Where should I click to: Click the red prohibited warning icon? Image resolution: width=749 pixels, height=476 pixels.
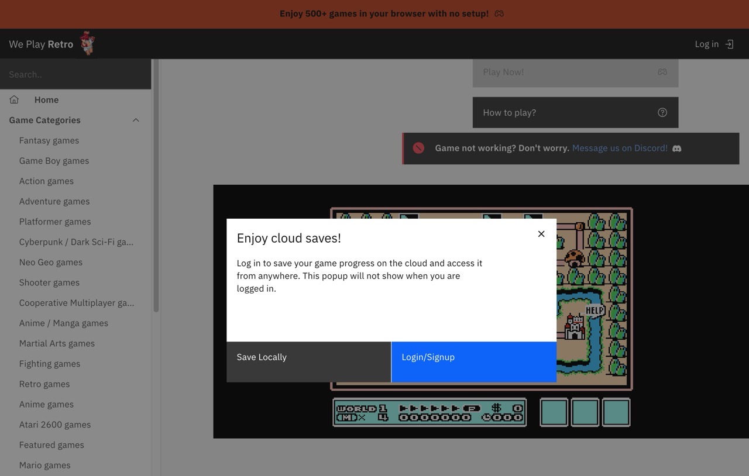418,148
